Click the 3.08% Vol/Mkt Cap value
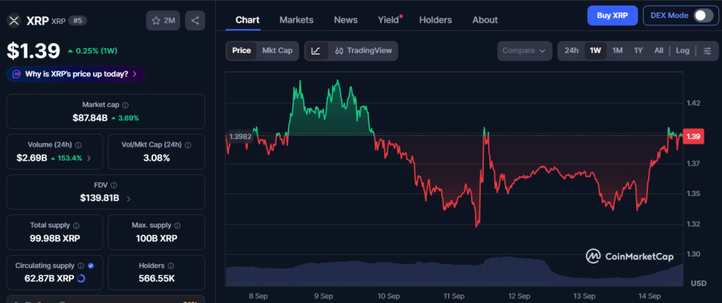Viewport: 722px width, 303px height. (x=157, y=158)
